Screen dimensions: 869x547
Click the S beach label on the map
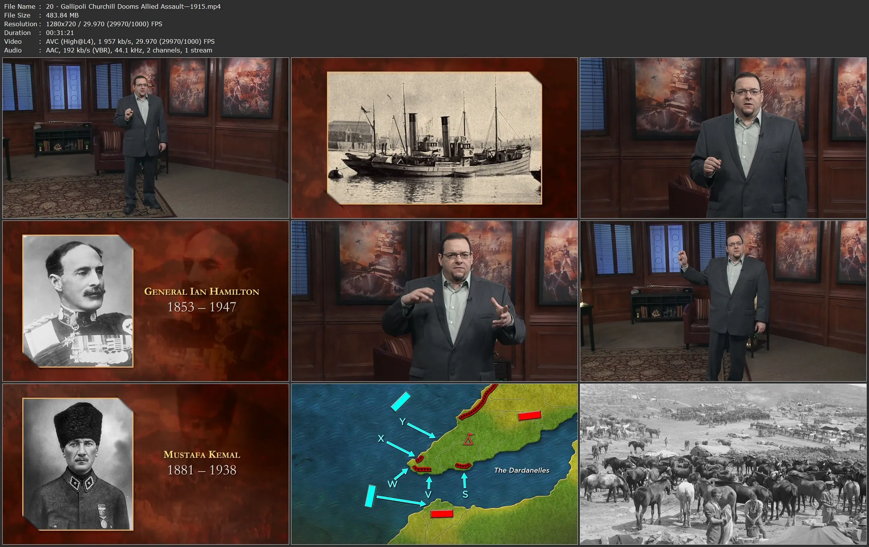pyautogui.click(x=465, y=495)
